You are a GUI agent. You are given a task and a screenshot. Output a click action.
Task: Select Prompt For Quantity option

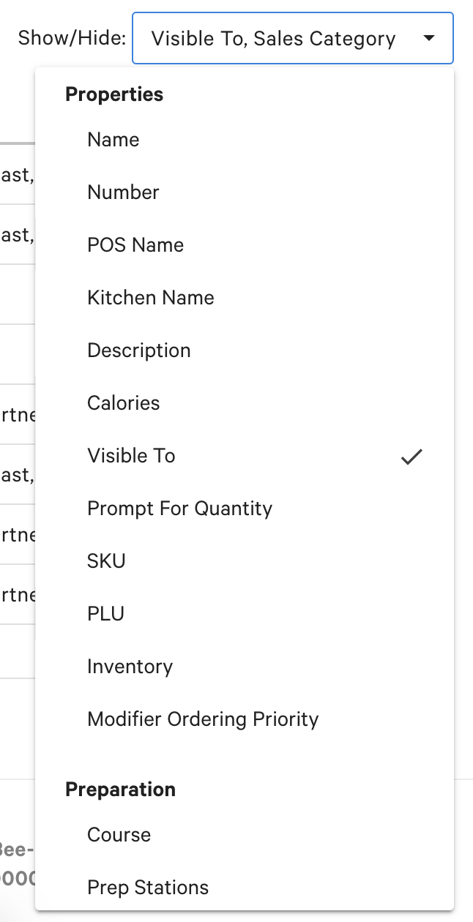point(180,509)
